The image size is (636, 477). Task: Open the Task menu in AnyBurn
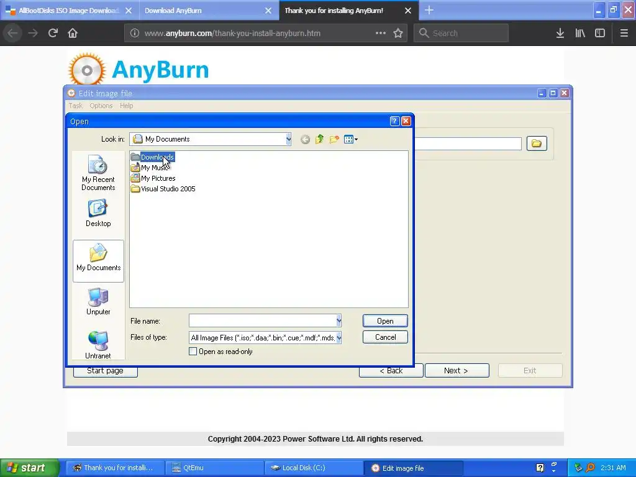click(75, 106)
